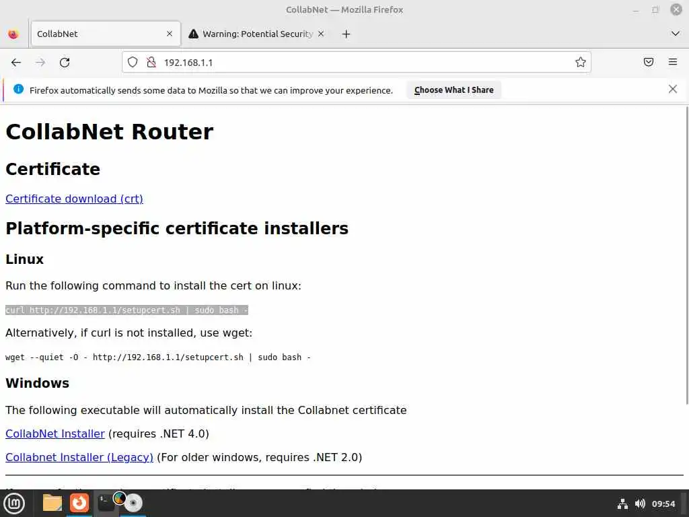Open the Linux Mint start menu
The image size is (689, 517).
(x=14, y=504)
